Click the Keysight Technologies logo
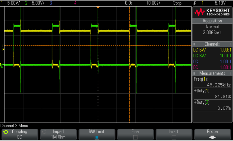This screenshot has width=233, height=141. coord(212,12)
